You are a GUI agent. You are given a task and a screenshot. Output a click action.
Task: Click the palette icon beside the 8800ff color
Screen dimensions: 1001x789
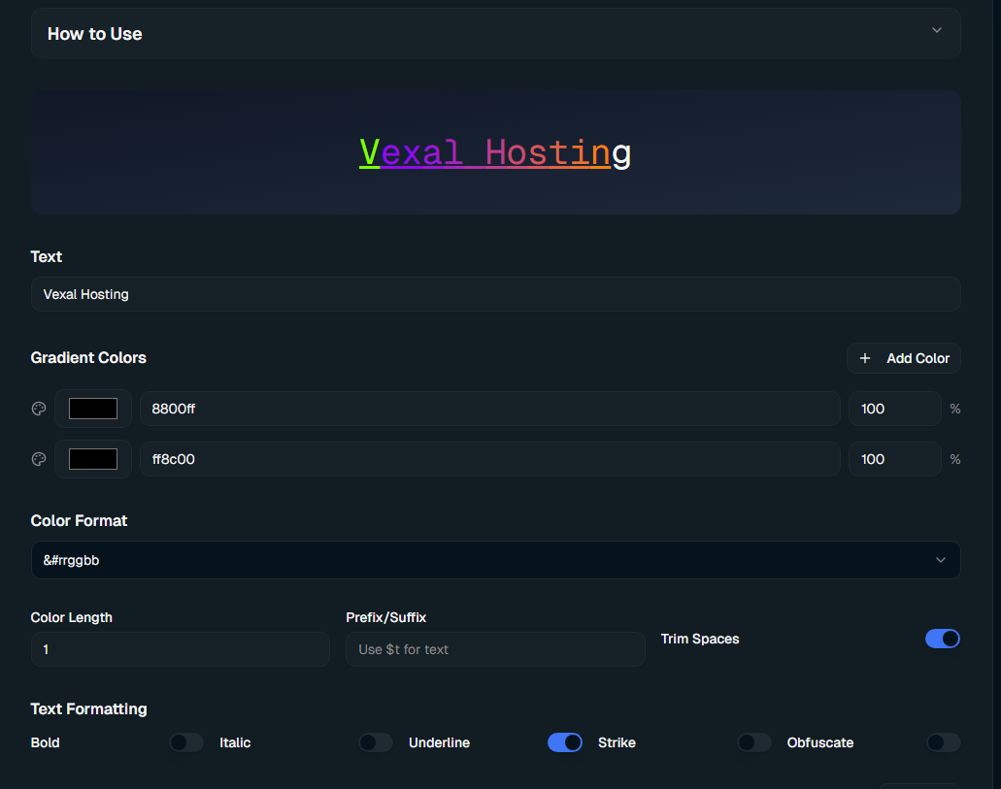(39, 409)
